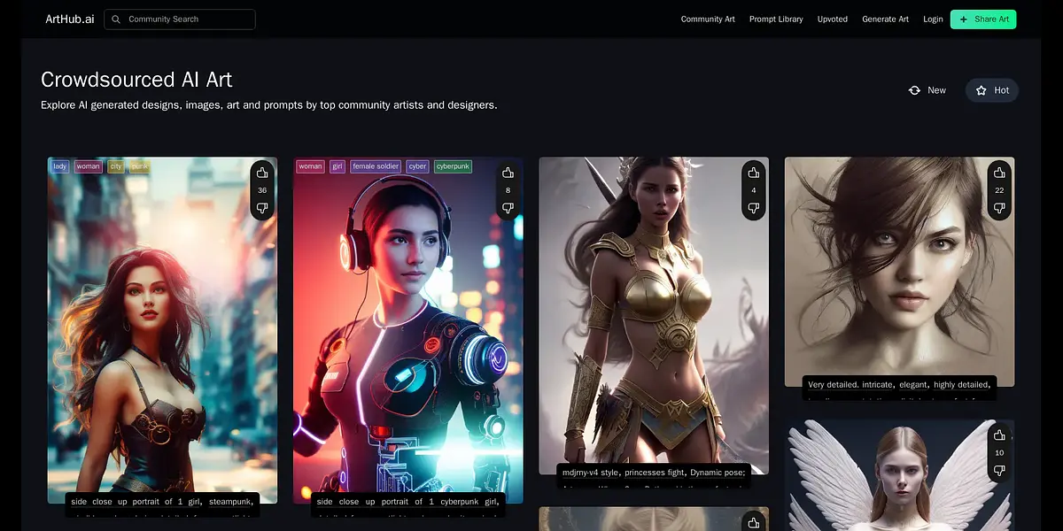Open Generate Art from the navigation

coord(885,19)
